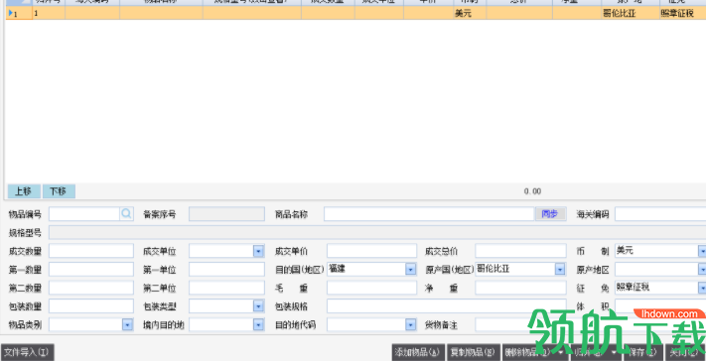Viewport: 706px width, 361px height.
Task: Click the 0.00 total below the table
Action: click(532, 191)
